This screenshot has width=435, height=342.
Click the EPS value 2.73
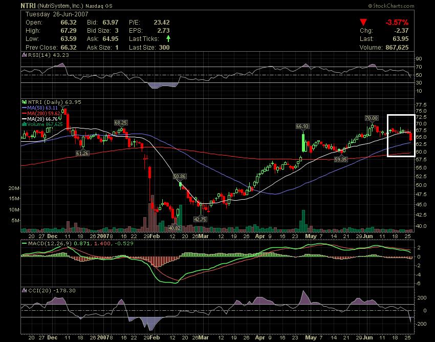click(x=163, y=31)
